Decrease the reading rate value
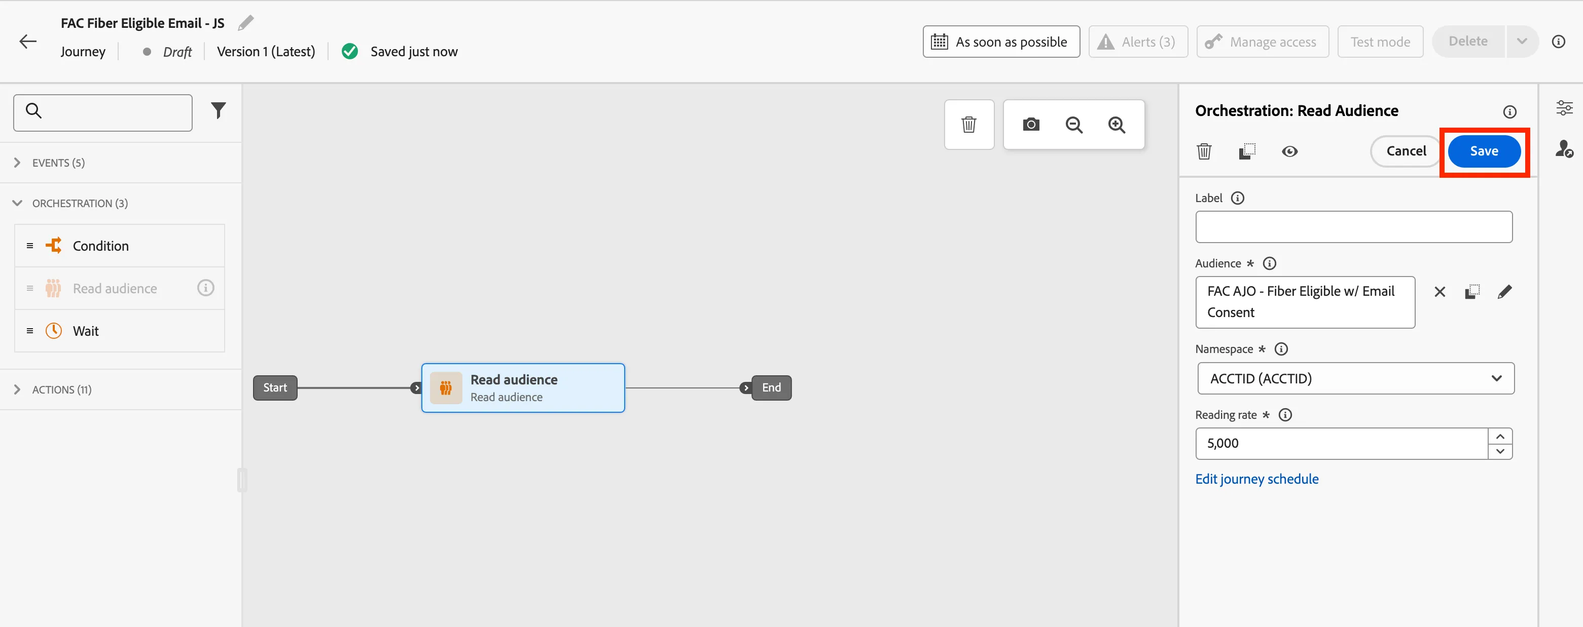The width and height of the screenshot is (1583, 627). click(1500, 451)
